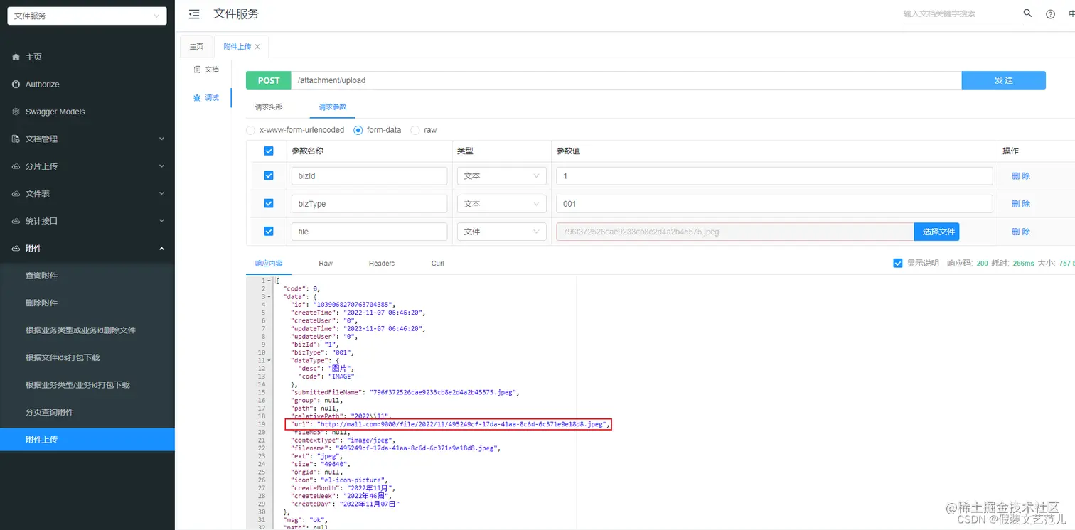Delete the bizId parameter row

[x=1021, y=175]
